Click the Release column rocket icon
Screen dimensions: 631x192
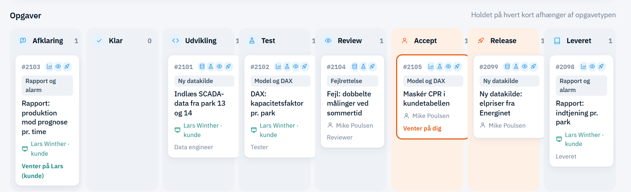[x=481, y=41]
